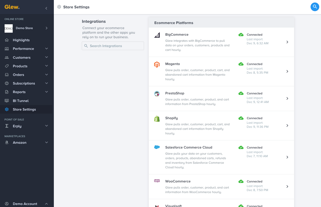Expand the Subscriptions menu
Viewport: 321px width, 207px height.
(x=46, y=83)
